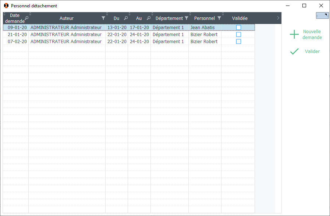Click the magnifier icon in Du column
The image size is (330, 216).
point(126,18)
